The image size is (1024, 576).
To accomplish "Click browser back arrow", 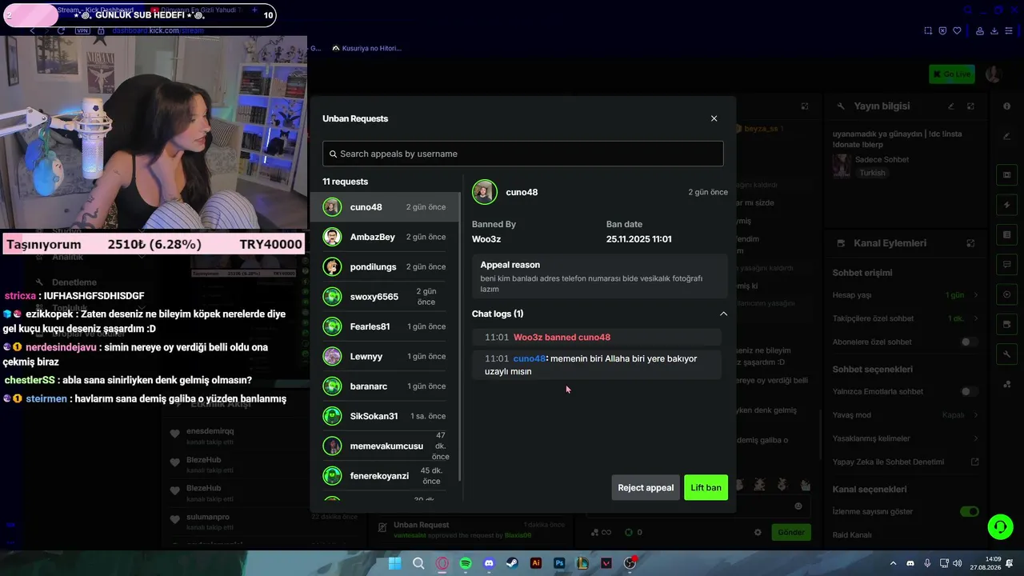I will (32, 30).
